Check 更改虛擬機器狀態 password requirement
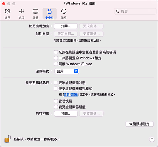The height and width of the screenshot is (147, 158). click(56, 83)
